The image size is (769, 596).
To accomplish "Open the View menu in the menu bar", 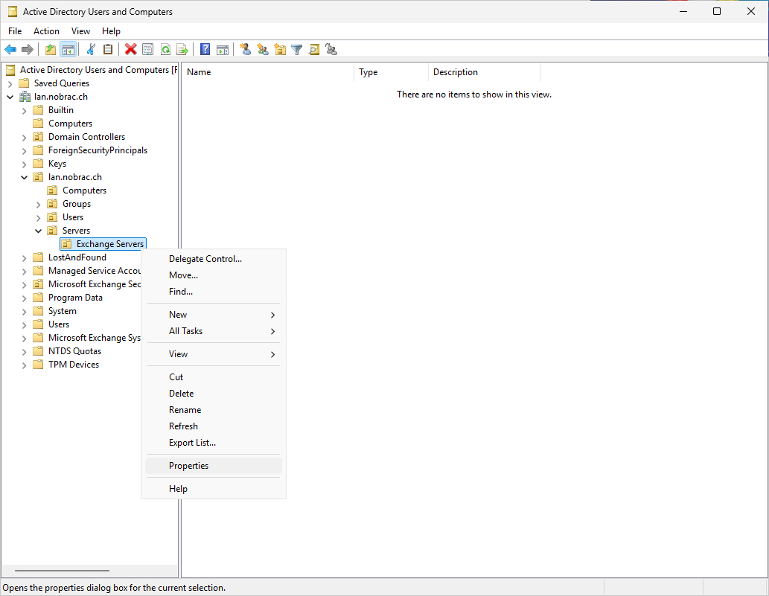I will [x=80, y=31].
